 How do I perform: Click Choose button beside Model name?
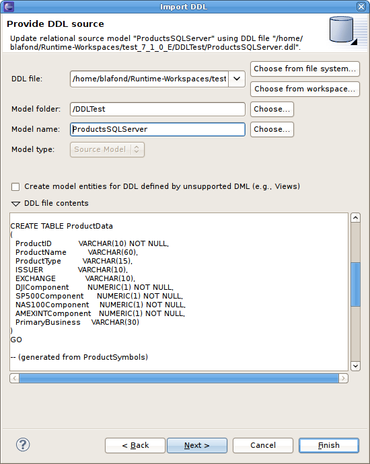[272, 129]
